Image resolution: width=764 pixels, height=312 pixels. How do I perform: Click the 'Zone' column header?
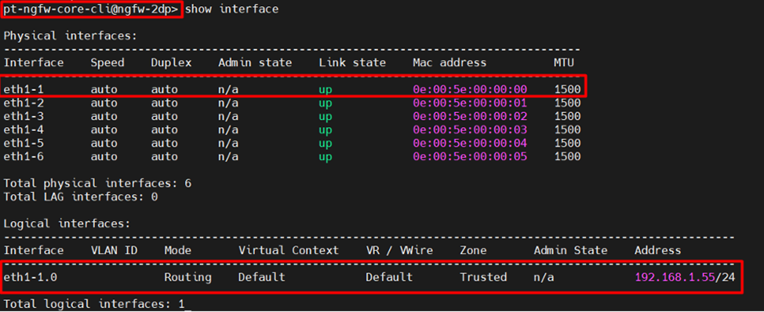point(473,251)
